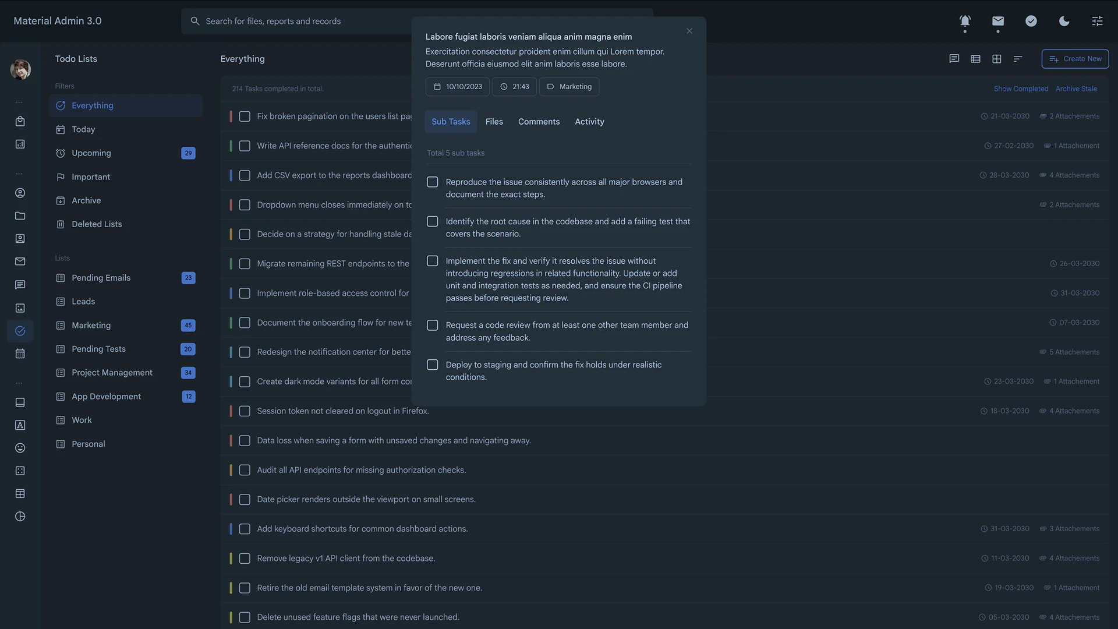Switch to the table view icon
Screen dimensions: 1118x629
tap(975, 59)
